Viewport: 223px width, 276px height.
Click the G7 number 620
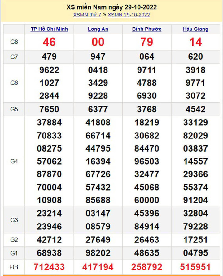click(x=195, y=57)
